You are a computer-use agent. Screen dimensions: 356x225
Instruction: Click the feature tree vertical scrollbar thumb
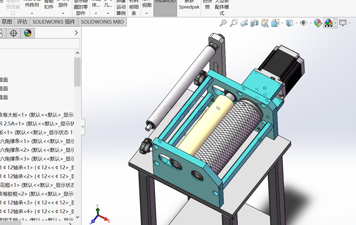coord(77,72)
